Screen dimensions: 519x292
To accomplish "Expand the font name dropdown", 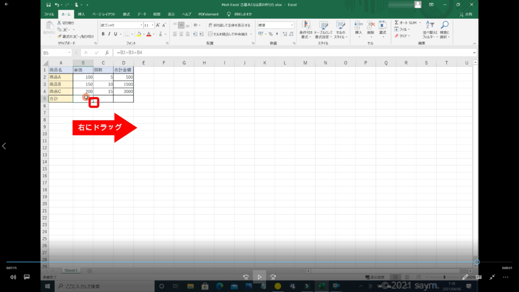I will click(x=140, y=25).
